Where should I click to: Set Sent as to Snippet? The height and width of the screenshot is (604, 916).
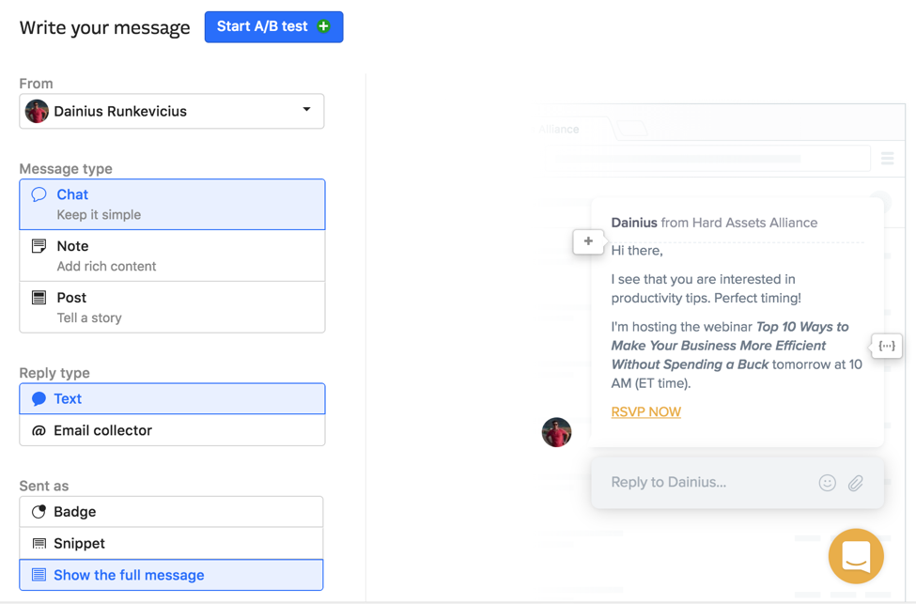[172, 543]
